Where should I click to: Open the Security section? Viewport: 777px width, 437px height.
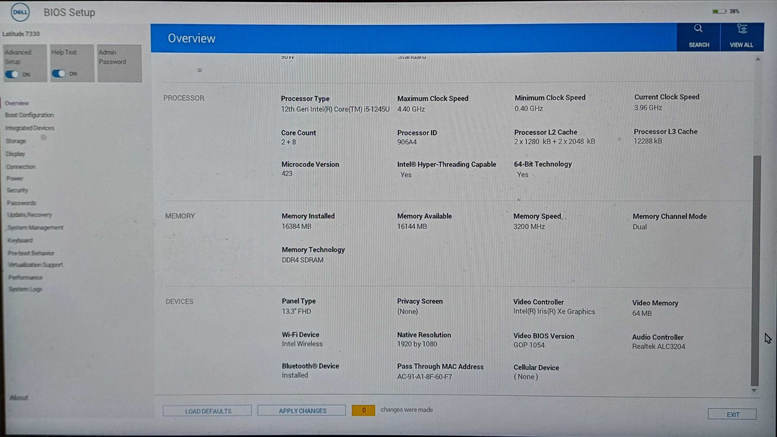tap(17, 190)
